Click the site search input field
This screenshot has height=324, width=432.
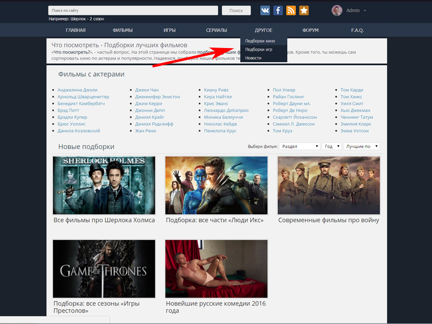pyautogui.click(x=133, y=10)
